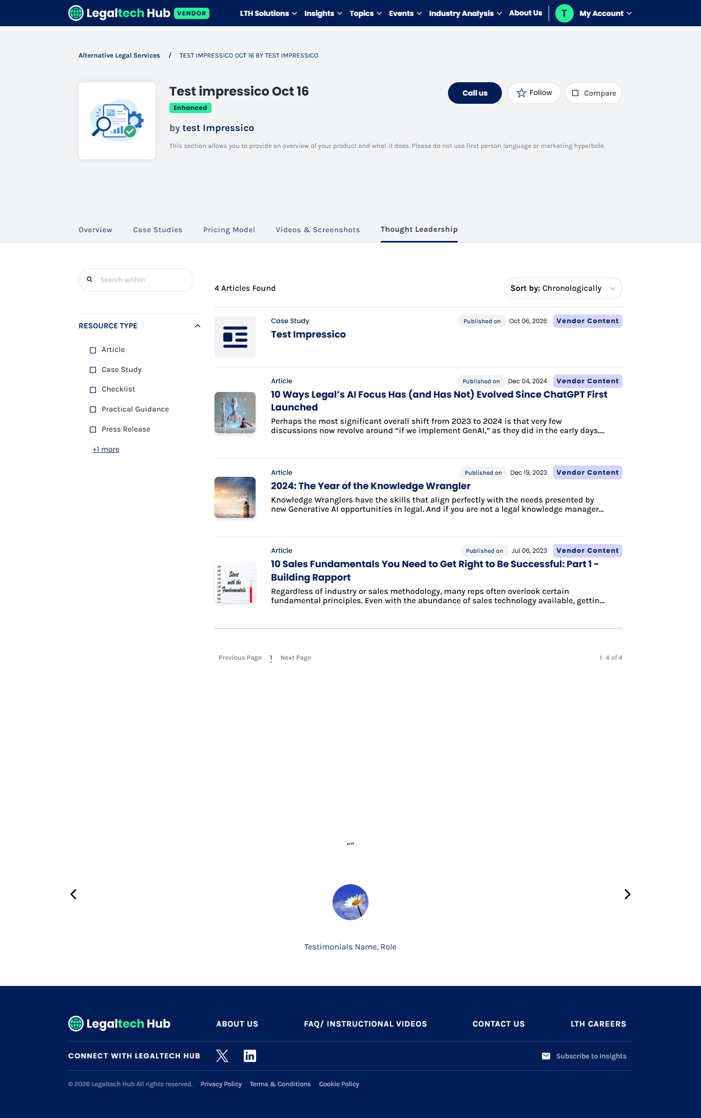Open the AI Focus article thumbnail
Viewport: 701px width, 1118px height.
(235, 413)
